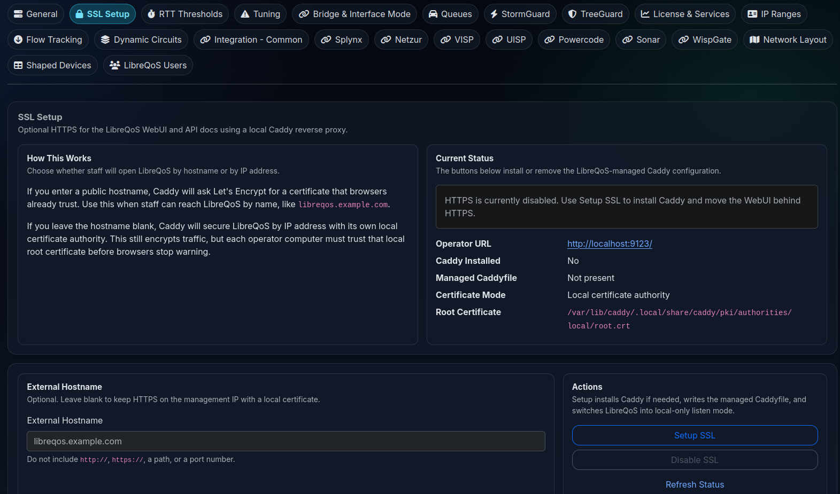Go to the Powercode tab
Image resolution: width=840 pixels, height=494 pixels.
[574, 40]
